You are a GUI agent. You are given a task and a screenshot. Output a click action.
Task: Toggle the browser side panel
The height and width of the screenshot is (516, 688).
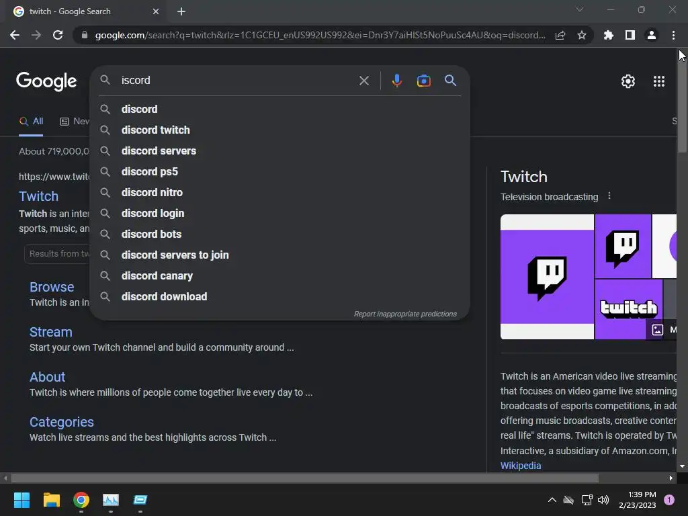tap(630, 35)
